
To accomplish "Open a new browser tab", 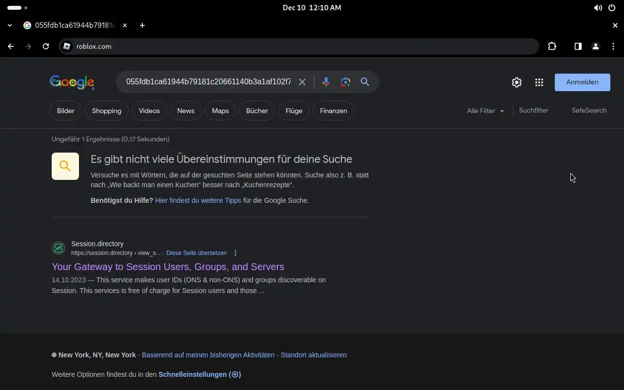I will tap(142, 25).
